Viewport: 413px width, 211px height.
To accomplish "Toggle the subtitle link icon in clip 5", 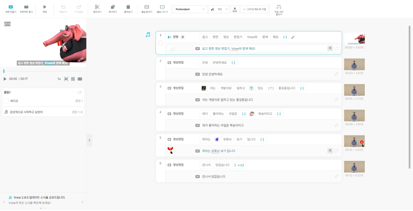I will tap(337, 151).
